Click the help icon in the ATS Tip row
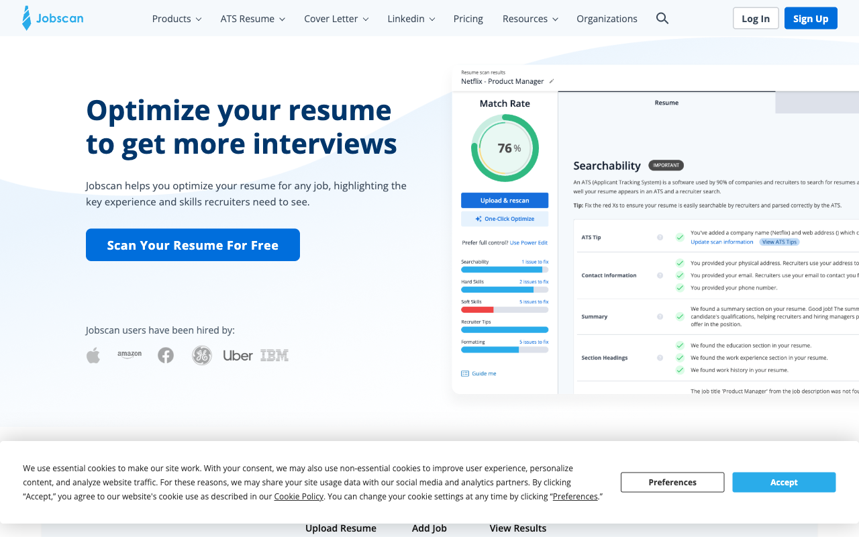 660,238
